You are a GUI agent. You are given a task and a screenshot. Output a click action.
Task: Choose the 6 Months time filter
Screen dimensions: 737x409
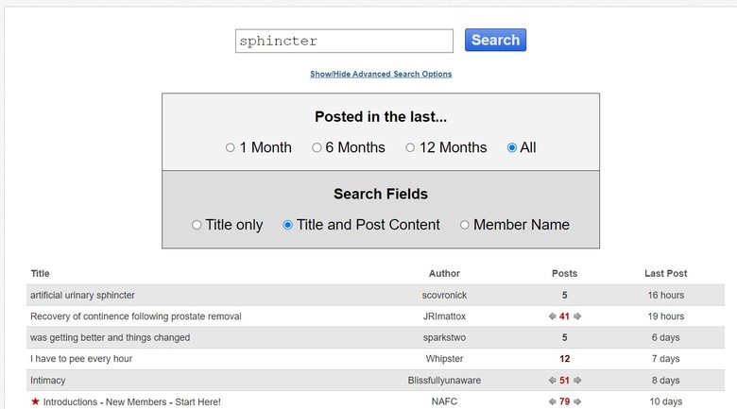317,148
